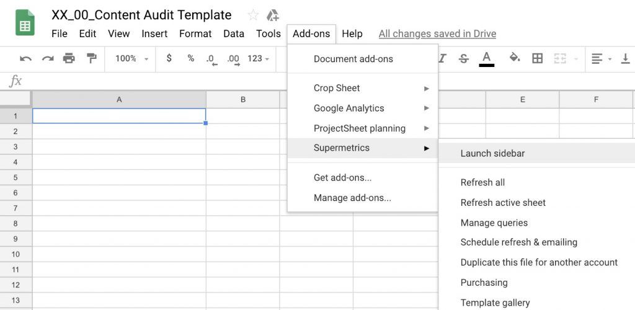Expand the Google Analytics submenu arrow

[426, 108]
